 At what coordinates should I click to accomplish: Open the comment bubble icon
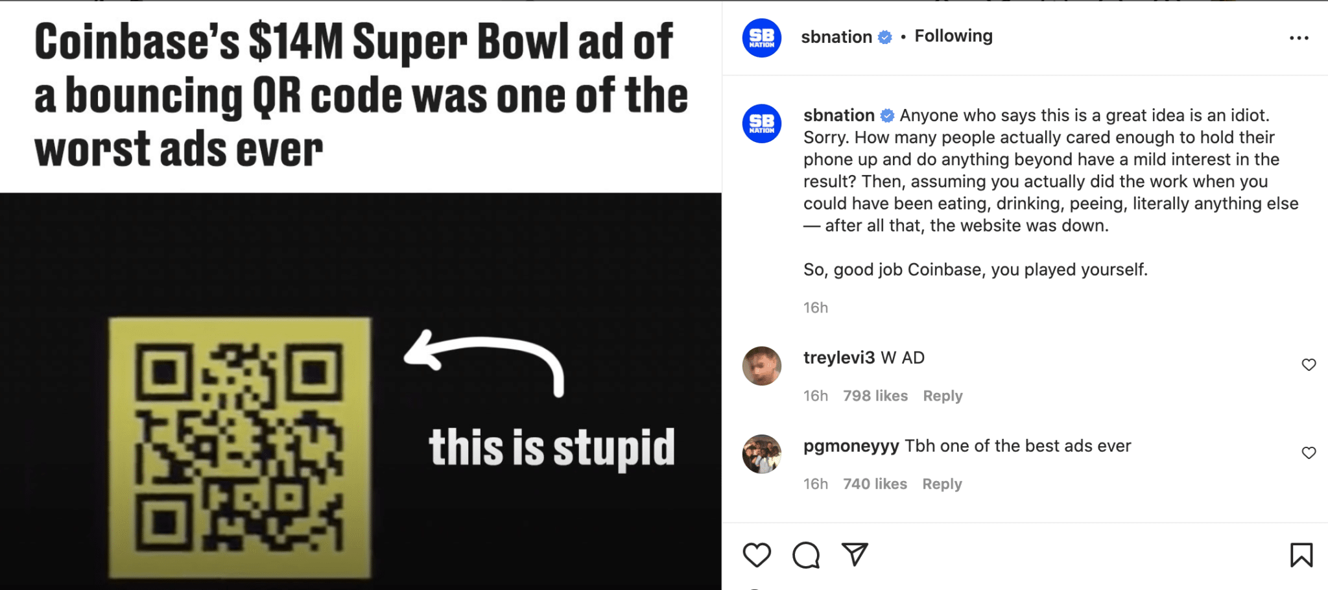click(x=806, y=555)
